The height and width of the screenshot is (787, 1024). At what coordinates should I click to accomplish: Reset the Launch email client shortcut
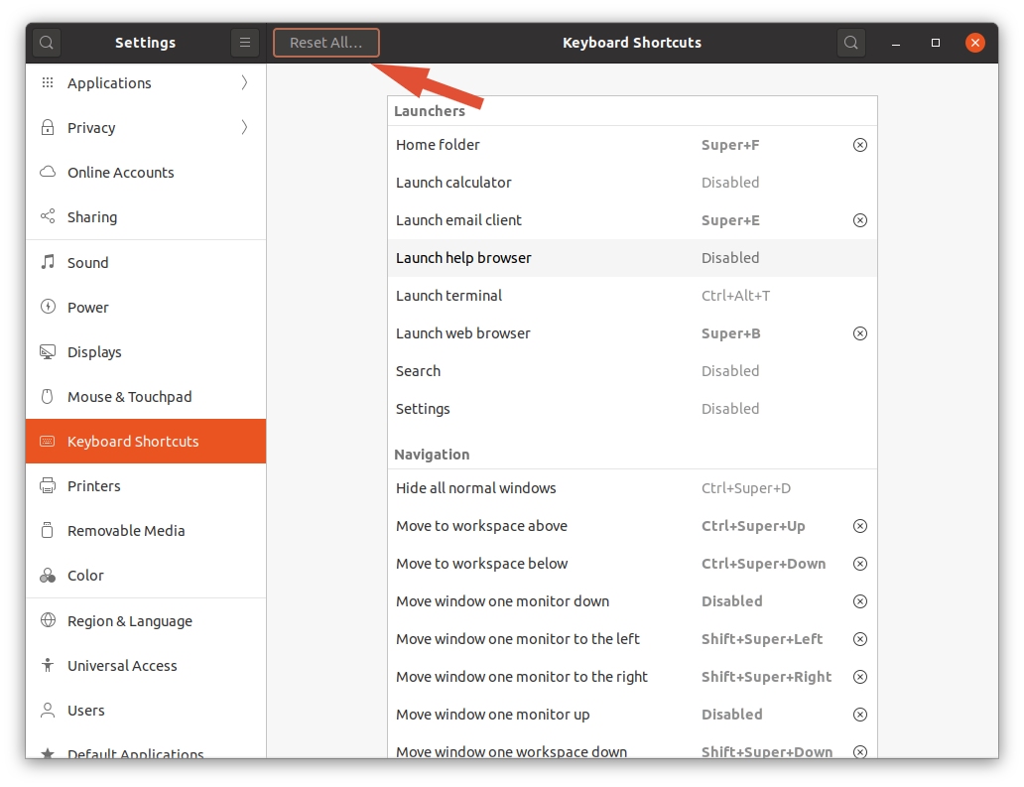click(860, 220)
